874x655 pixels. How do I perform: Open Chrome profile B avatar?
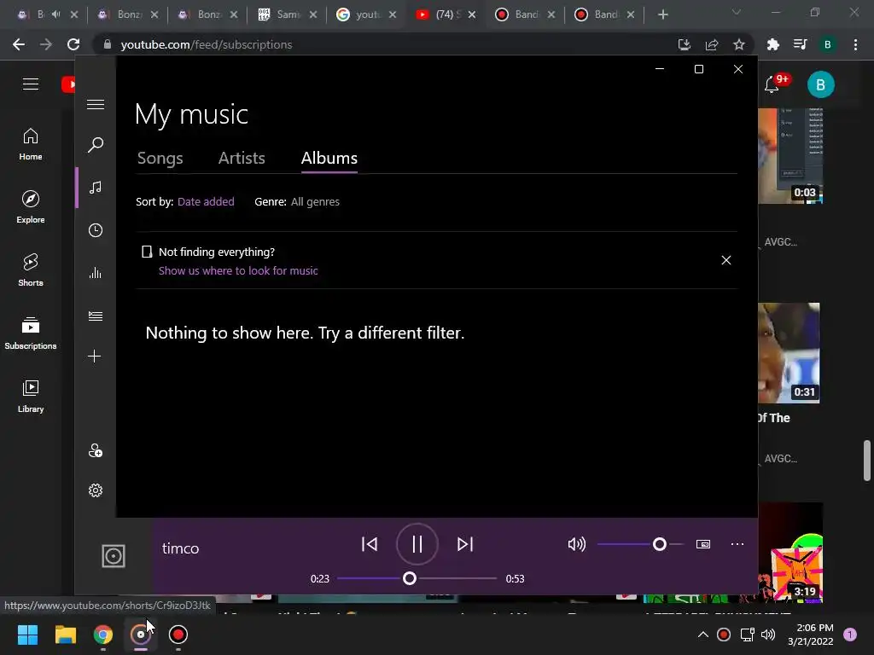click(x=828, y=44)
